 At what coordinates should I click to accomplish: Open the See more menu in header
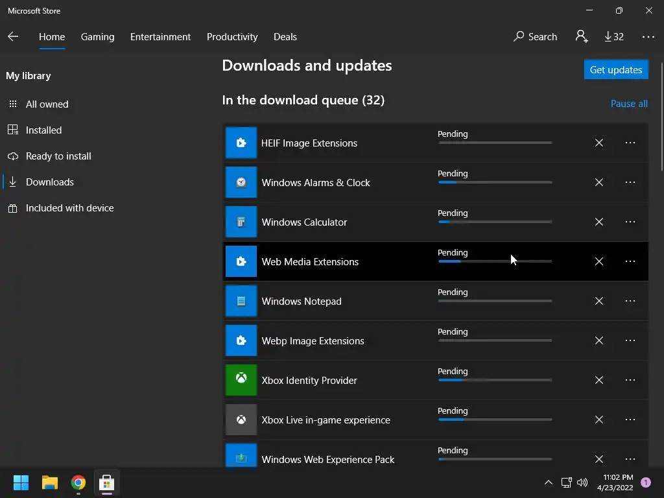(648, 37)
